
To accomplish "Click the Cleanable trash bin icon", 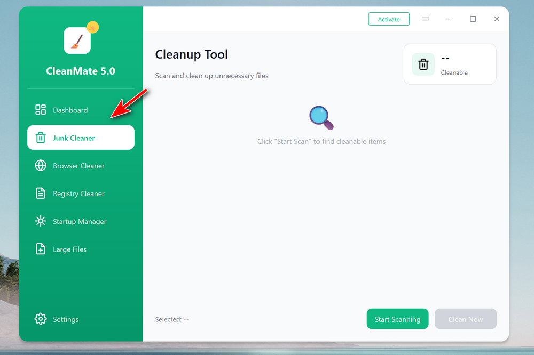I will [423, 64].
